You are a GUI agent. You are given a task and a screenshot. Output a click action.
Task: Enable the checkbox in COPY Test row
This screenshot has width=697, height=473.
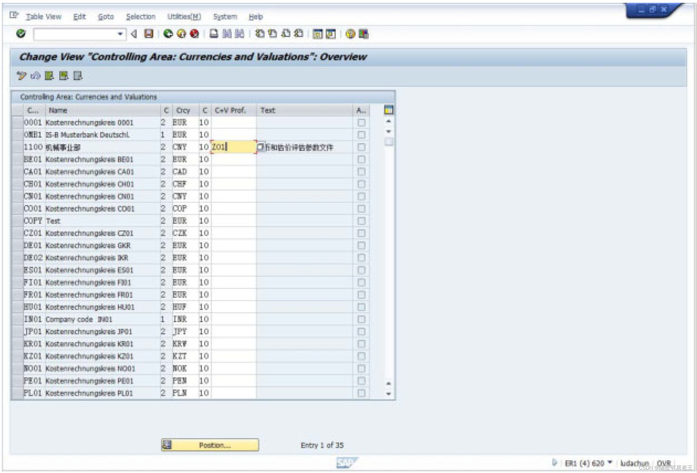[x=361, y=221]
